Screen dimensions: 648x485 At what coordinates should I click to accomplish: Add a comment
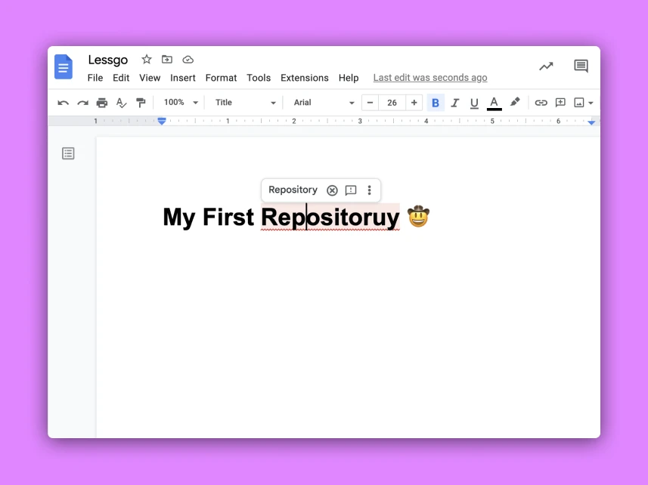pos(560,102)
